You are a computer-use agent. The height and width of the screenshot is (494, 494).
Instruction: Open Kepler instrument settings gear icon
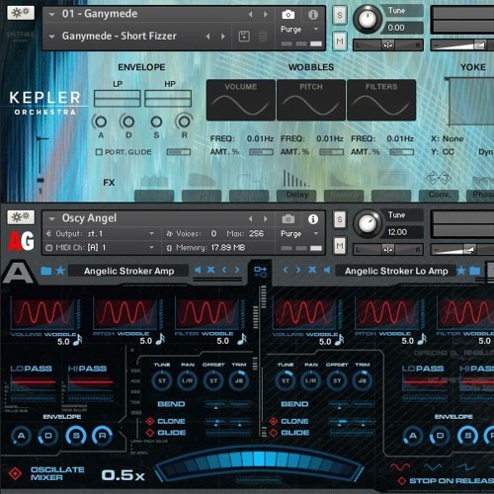pos(21,13)
